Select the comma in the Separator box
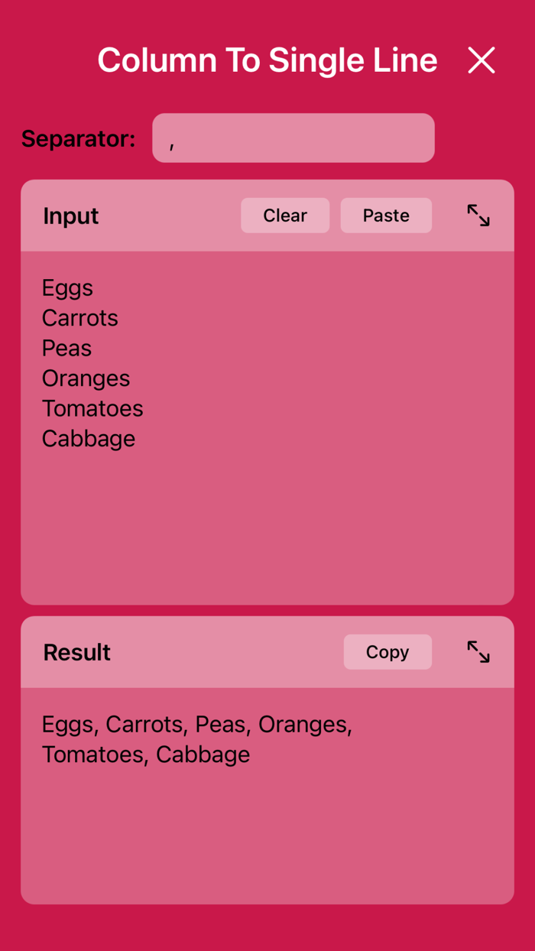535x951 pixels. click(x=170, y=140)
